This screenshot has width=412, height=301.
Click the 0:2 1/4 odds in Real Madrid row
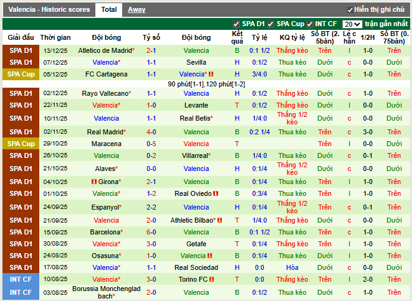(x=259, y=132)
